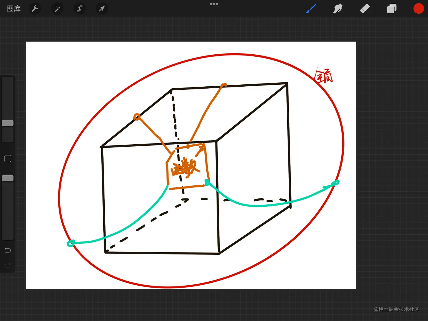Open the red color picker swatch
Viewport: 428px width, 321px height.
[418, 8]
